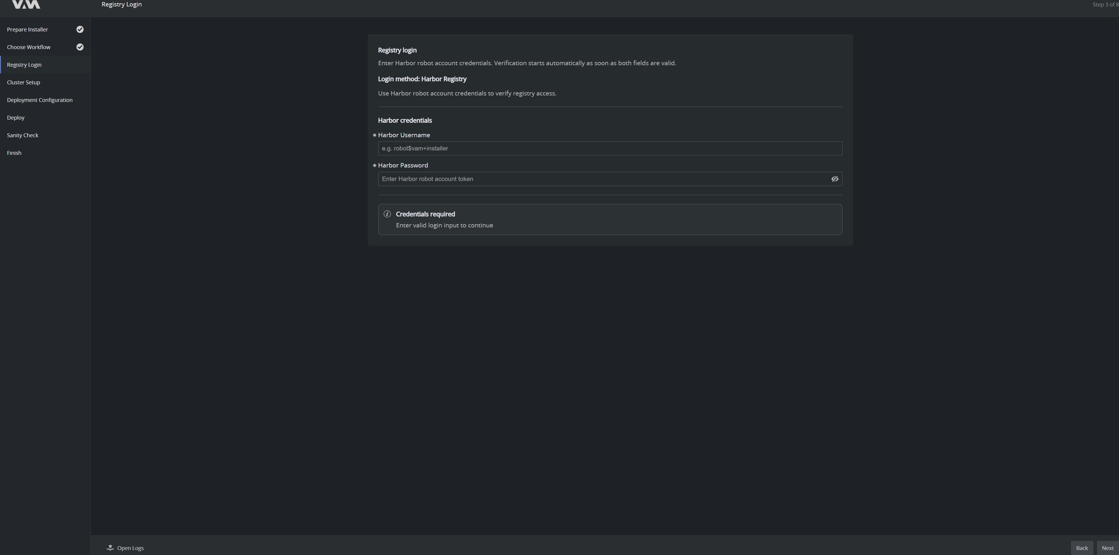Focus the Harbor Username input field
This screenshot has width=1119, height=555.
pos(610,148)
